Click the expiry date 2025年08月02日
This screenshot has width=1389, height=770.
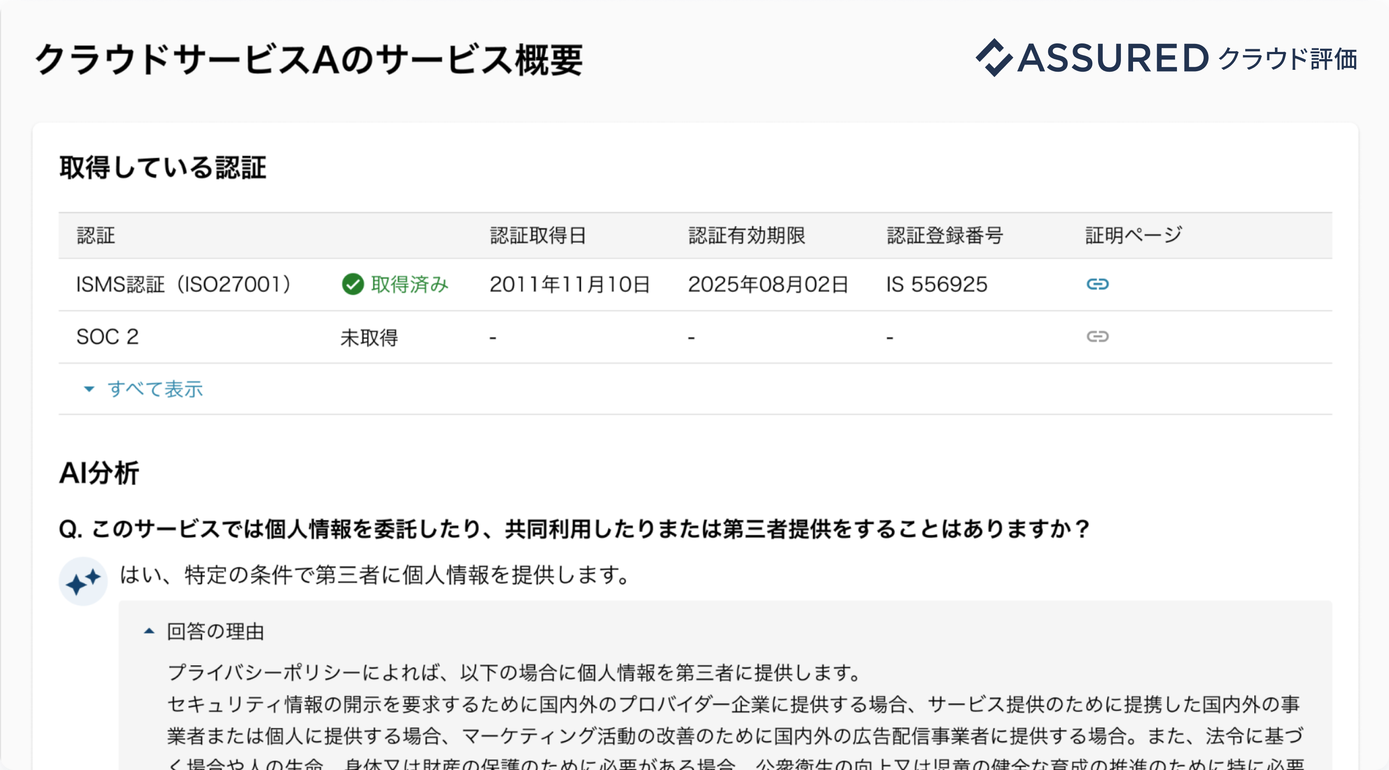click(x=768, y=284)
